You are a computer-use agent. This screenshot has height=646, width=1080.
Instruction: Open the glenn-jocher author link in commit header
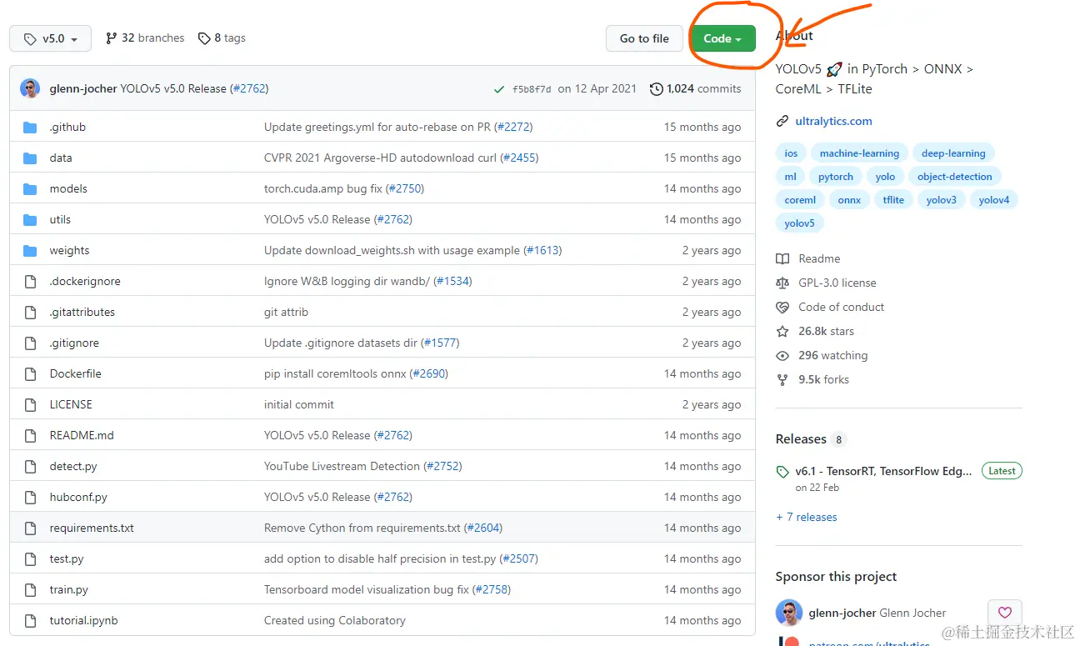83,88
